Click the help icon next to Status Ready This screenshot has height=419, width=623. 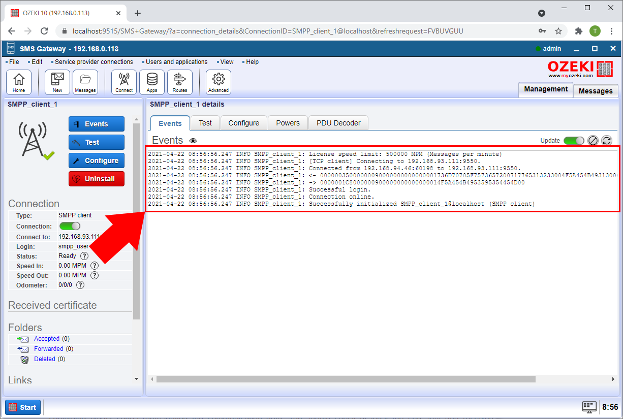84,256
